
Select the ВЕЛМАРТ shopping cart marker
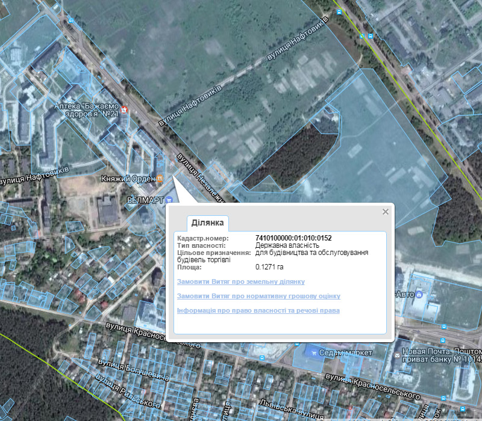169,199
